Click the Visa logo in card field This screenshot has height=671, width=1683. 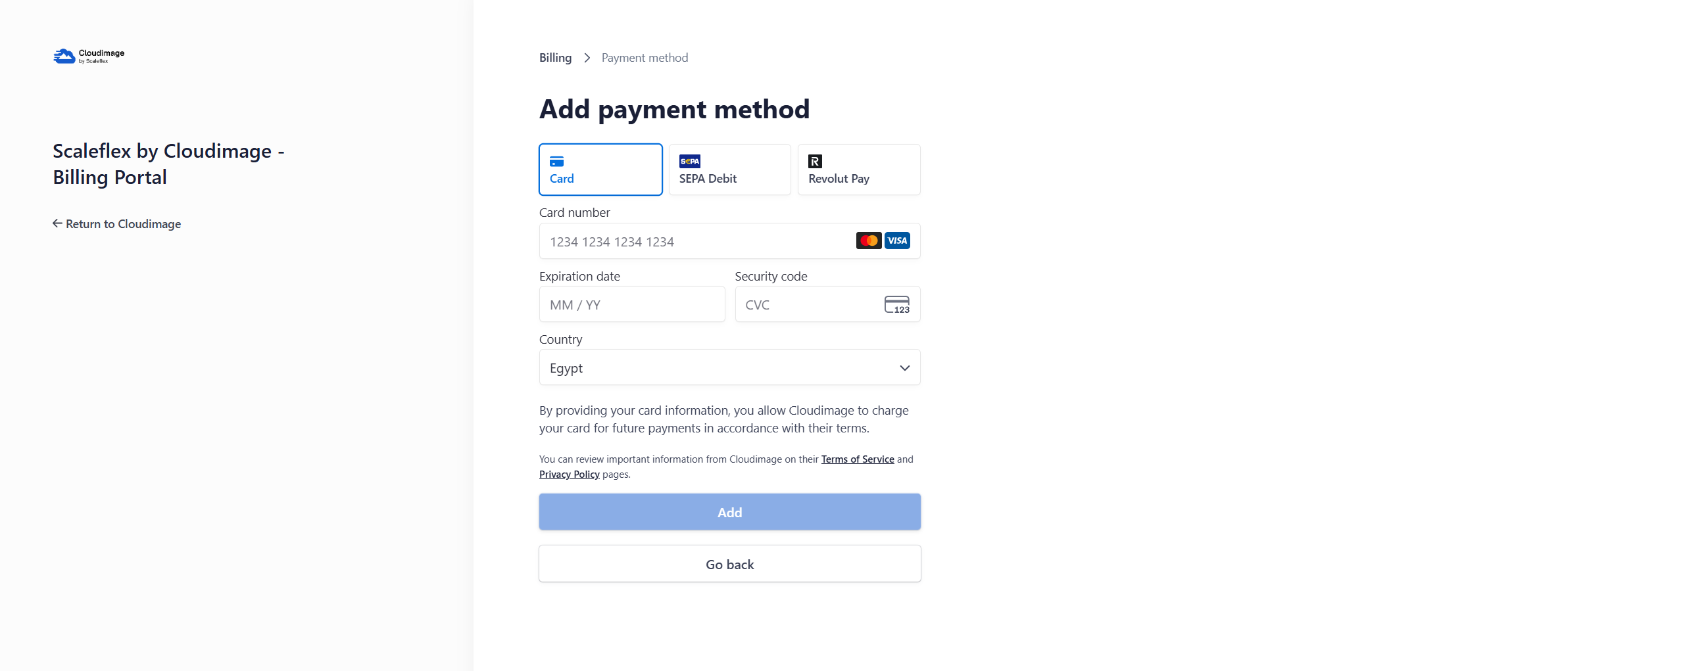tap(897, 241)
